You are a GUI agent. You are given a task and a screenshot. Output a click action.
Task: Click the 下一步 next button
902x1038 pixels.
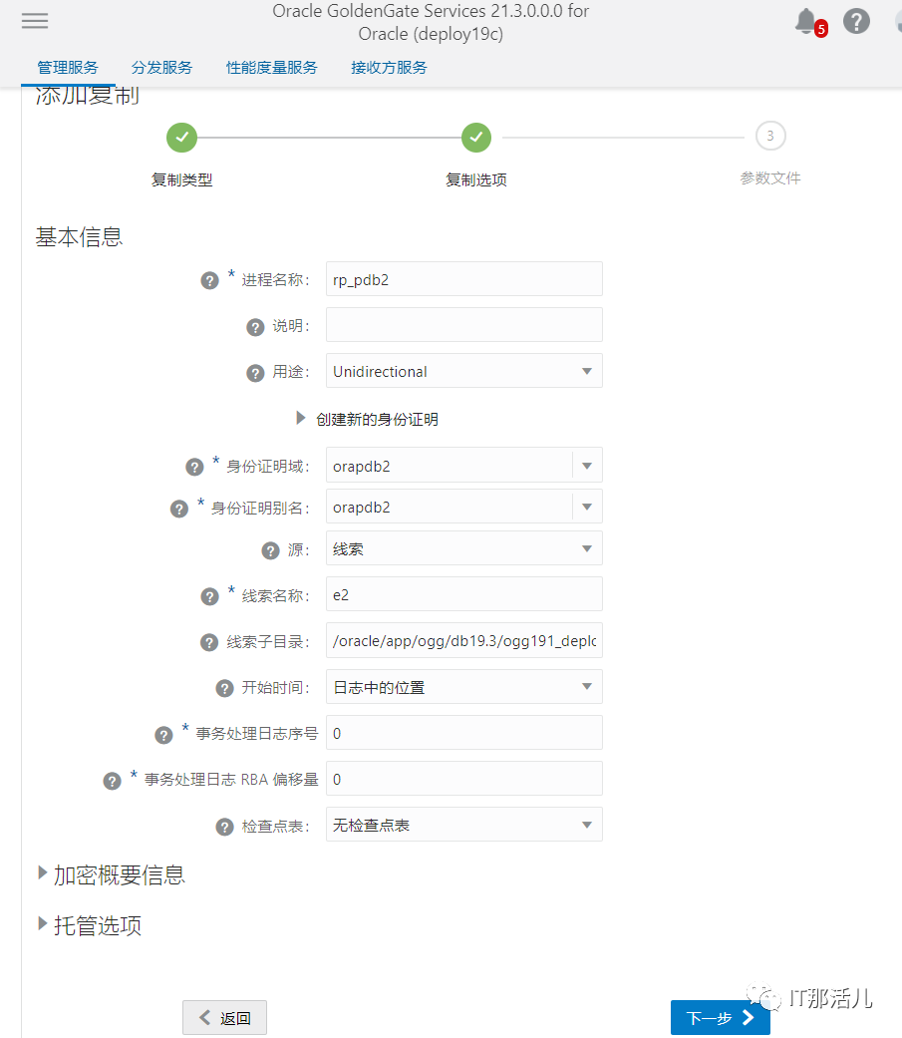(x=720, y=1017)
